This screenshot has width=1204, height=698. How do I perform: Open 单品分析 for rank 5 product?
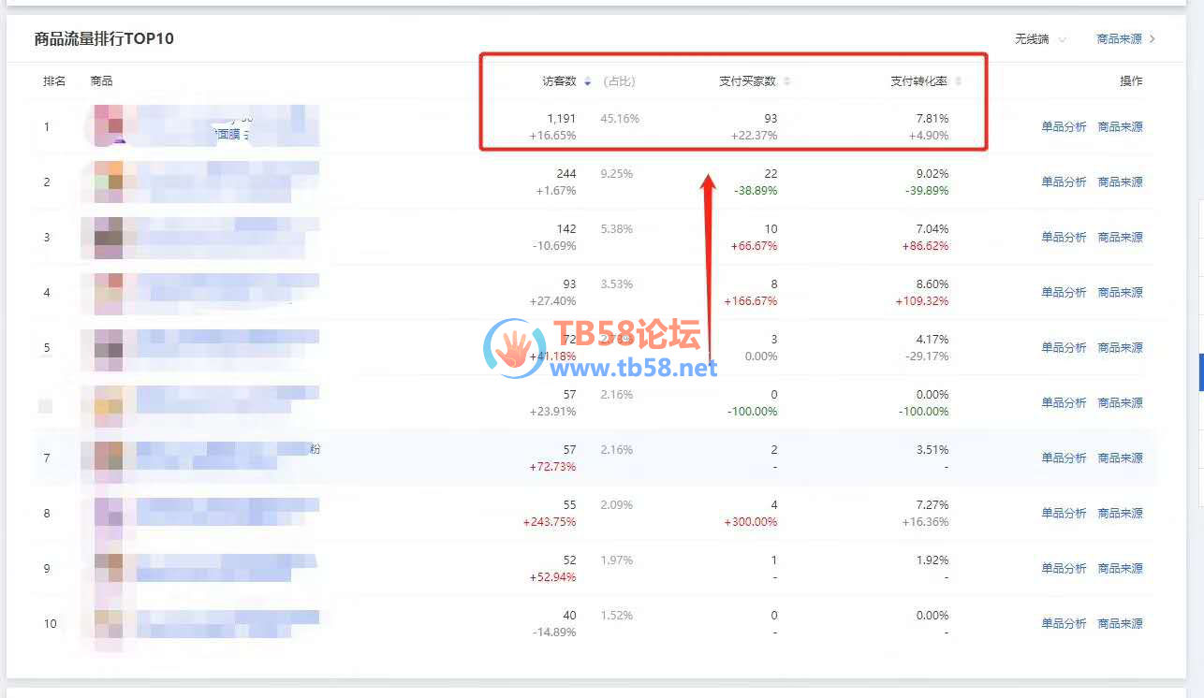point(1064,348)
